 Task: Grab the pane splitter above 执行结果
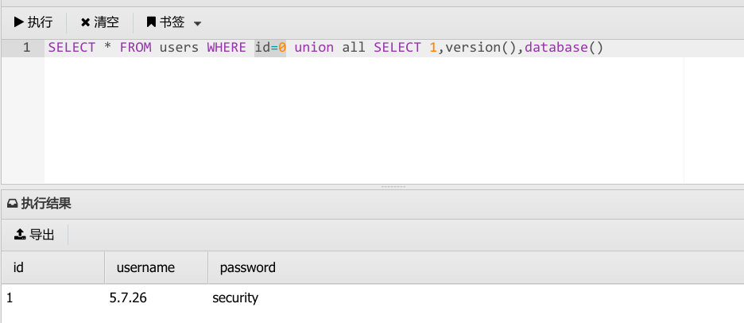(393, 187)
